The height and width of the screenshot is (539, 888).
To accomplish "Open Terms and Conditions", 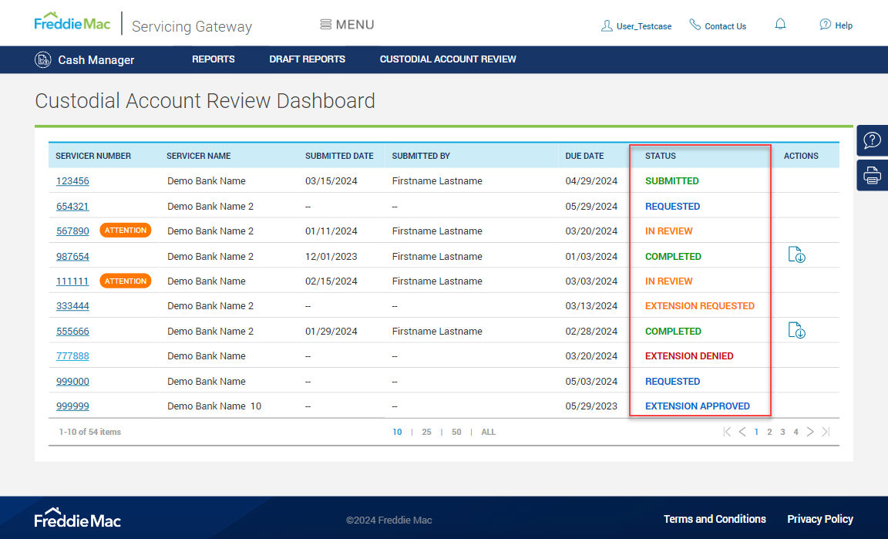I will tap(715, 519).
